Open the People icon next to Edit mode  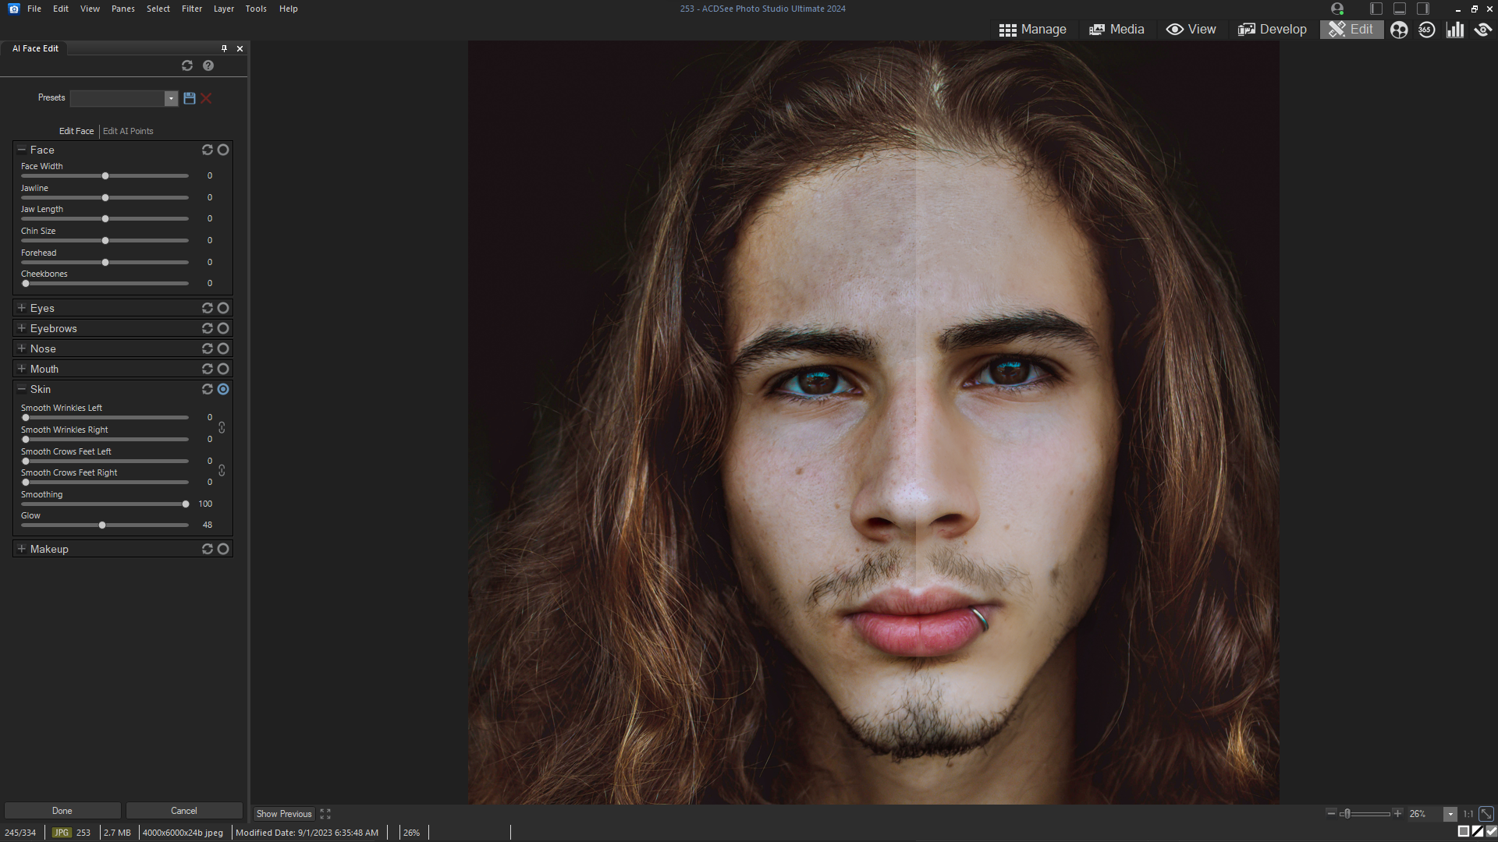tap(1399, 29)
